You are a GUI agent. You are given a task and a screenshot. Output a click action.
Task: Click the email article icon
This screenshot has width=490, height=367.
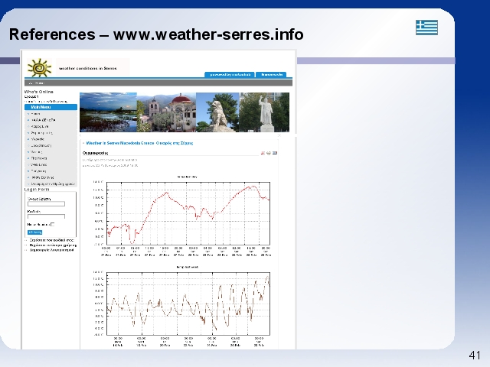coord(275,153)
